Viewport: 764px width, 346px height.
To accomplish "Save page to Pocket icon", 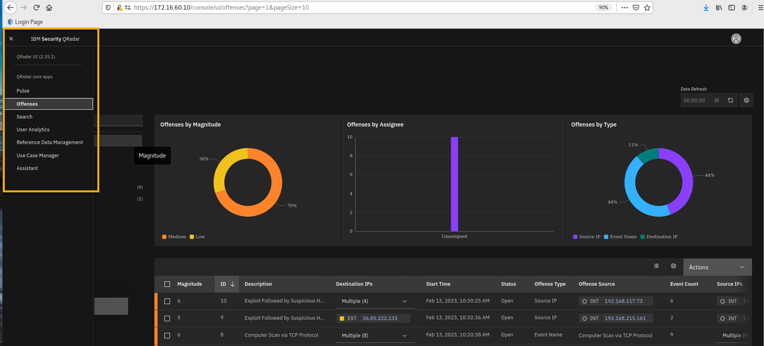I will click(x=636, y=8).
